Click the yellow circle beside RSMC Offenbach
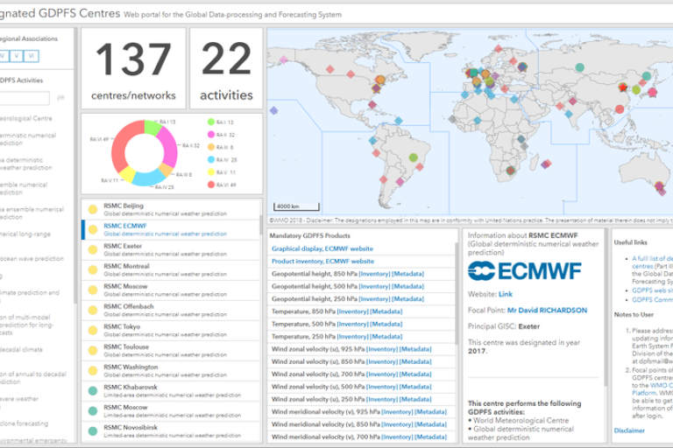 93,311
